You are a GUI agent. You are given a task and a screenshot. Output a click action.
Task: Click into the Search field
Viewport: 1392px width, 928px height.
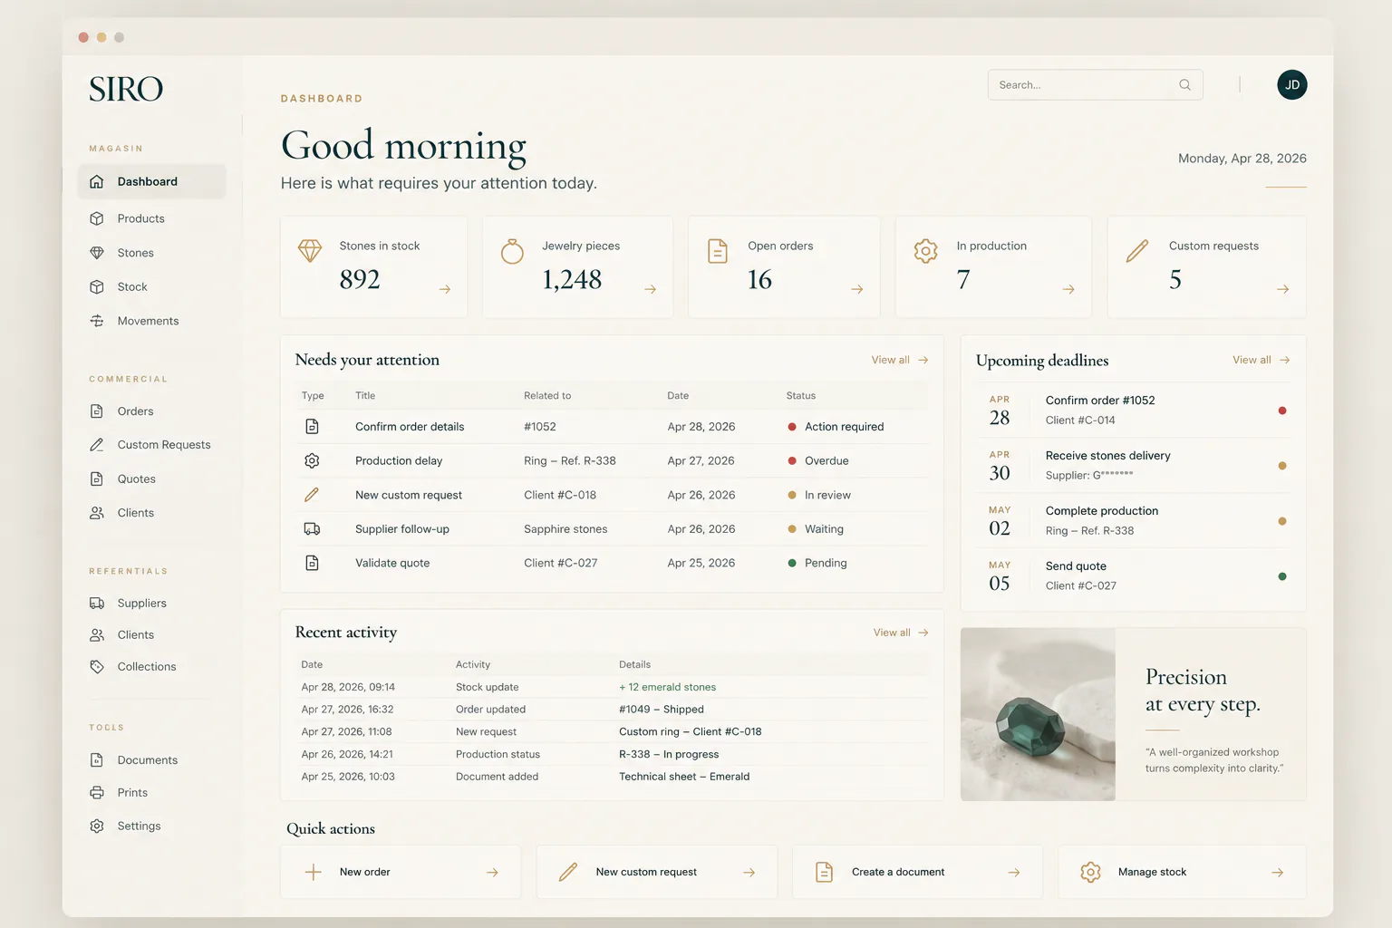coord(1095,85)
